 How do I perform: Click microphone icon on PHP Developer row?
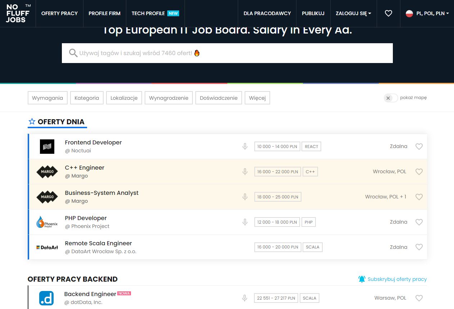(245, 222)
